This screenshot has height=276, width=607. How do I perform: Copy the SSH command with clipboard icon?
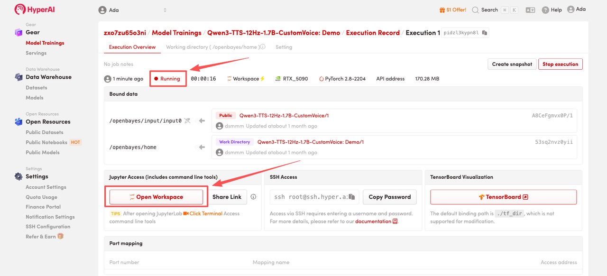(352, 197)
